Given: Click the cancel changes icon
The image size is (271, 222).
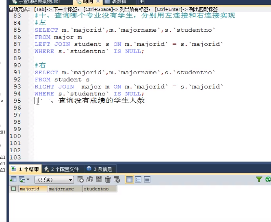Looking at the screenshot, I should point(117,179).
